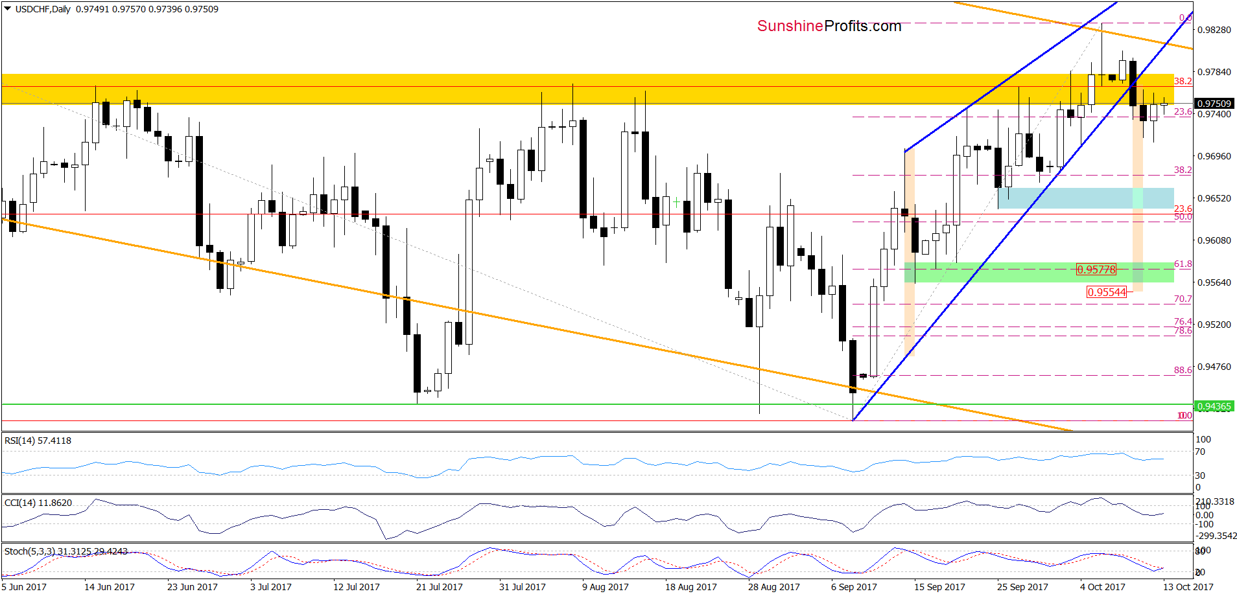Click the 0.96960 price axis value
Image resolution: width=1237 pixels, height=596 pixels.
point(1214,156)
